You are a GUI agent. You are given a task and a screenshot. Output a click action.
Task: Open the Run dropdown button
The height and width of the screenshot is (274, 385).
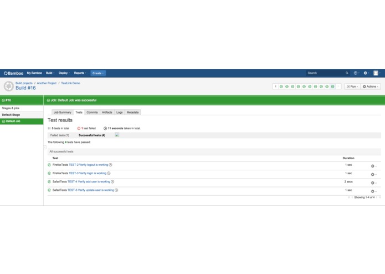pyautogui.click(x=352, y=87)
